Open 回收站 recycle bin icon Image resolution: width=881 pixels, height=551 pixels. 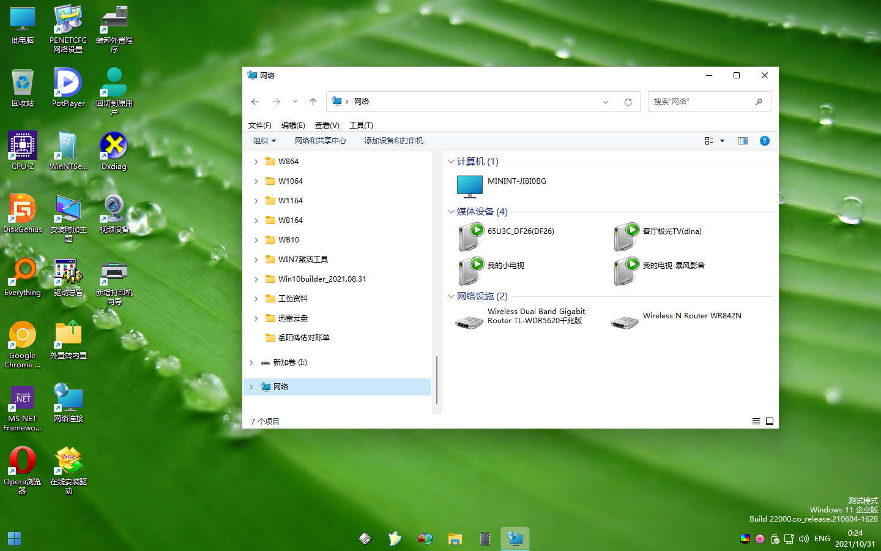23,88
